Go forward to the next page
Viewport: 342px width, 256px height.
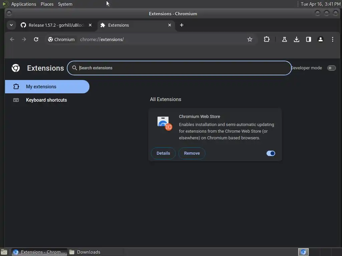point(24,39)
